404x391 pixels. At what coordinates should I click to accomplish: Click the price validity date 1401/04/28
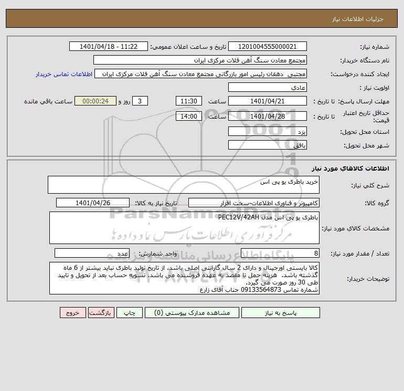click(x=268, y=116)
